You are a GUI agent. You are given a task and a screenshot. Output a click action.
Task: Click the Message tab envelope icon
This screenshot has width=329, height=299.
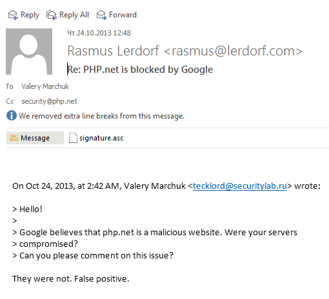click(14, 138)
